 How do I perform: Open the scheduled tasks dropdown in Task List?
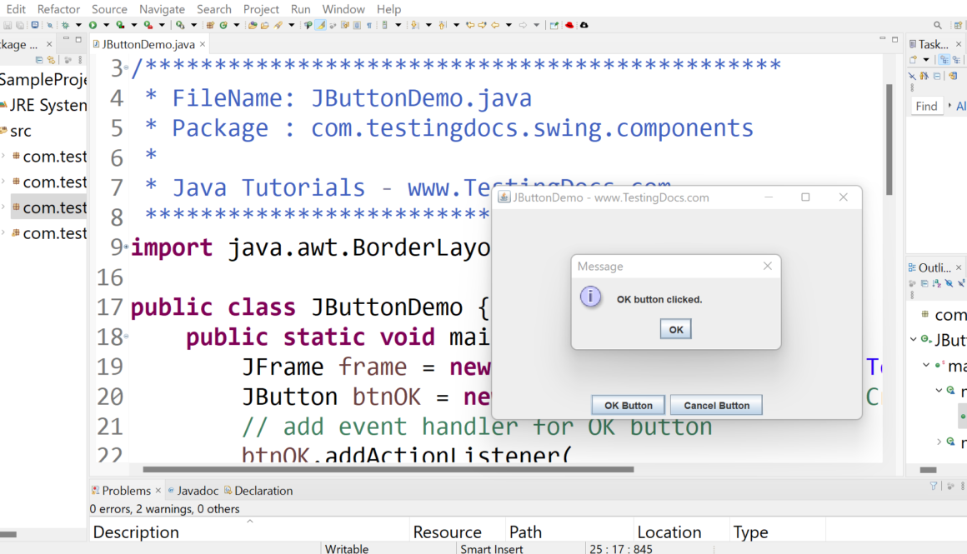coord(926,59)
